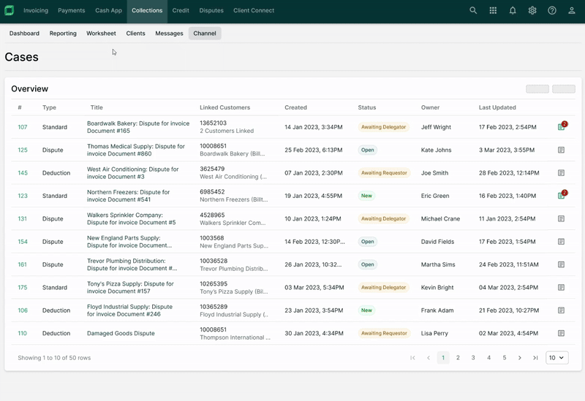
Task: Open case number 125 link
Action: [23, 150]
